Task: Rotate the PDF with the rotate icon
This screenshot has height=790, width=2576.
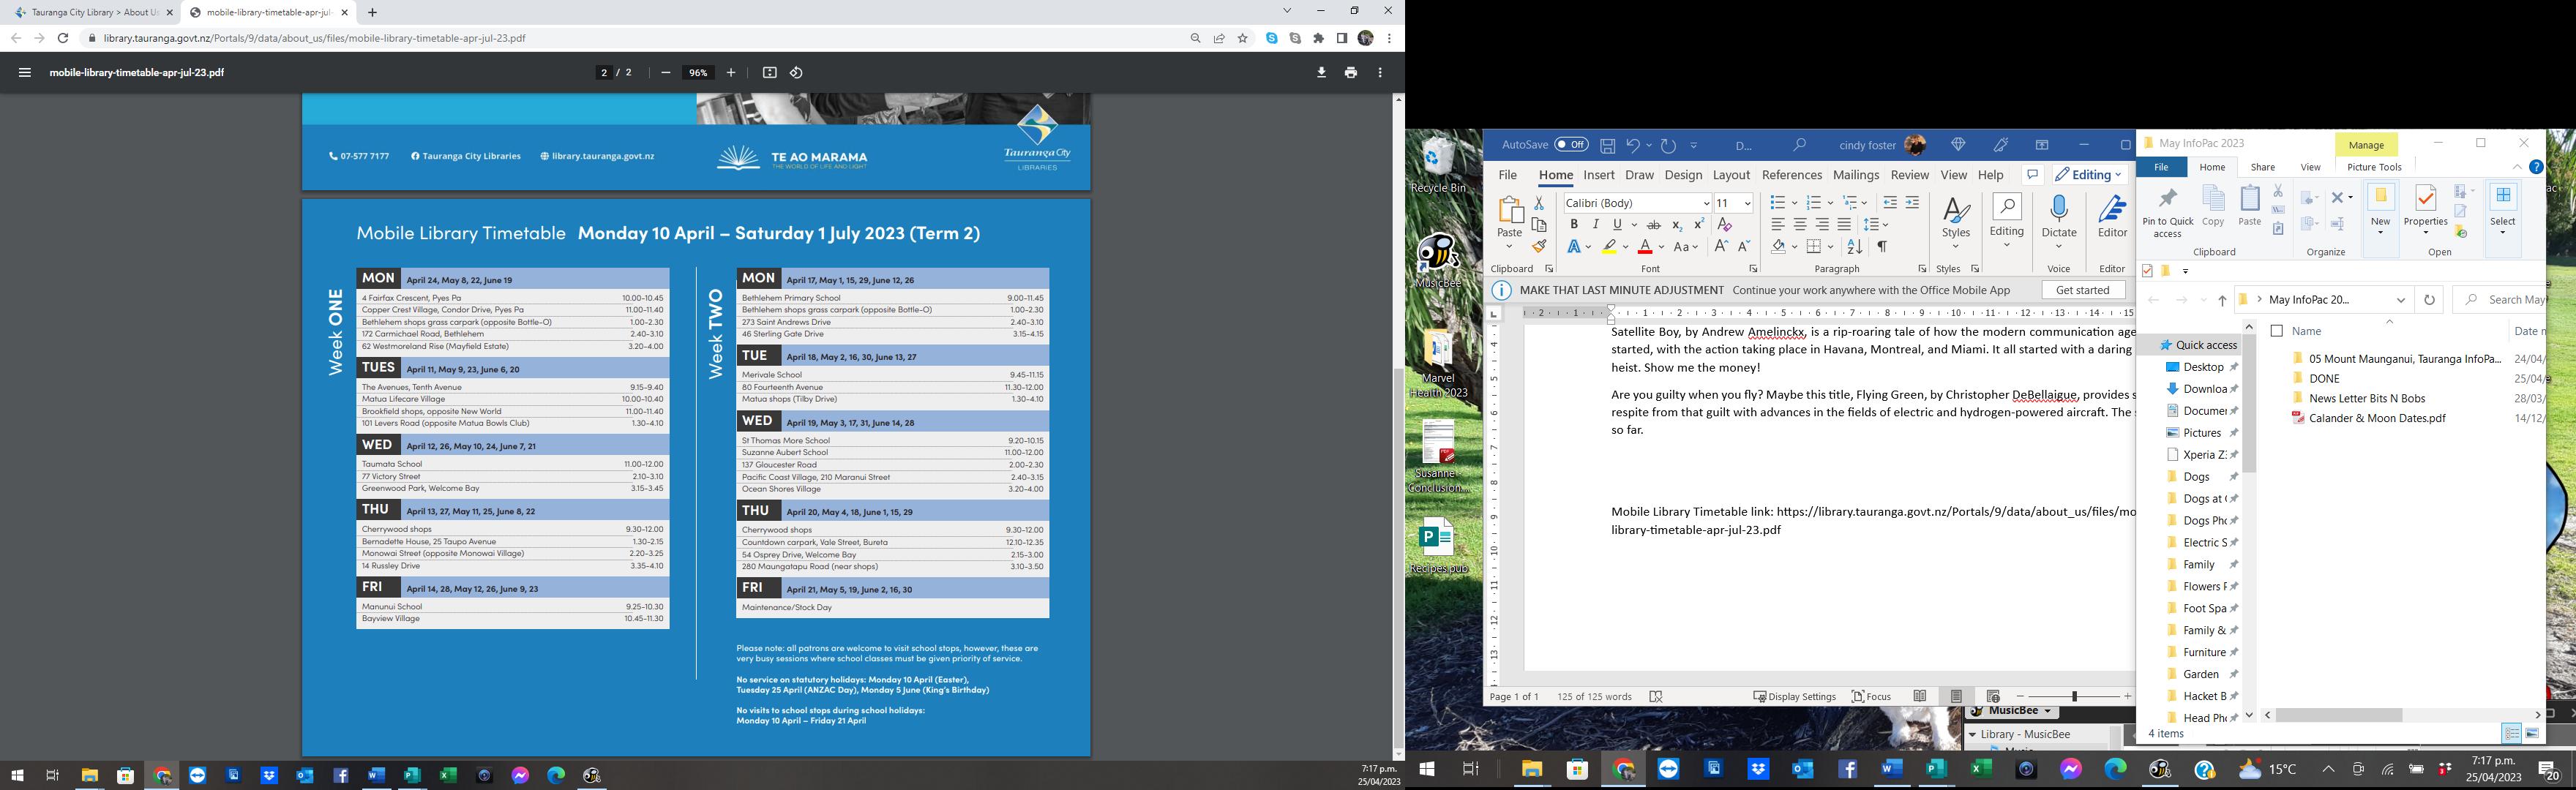Action: 796,73
